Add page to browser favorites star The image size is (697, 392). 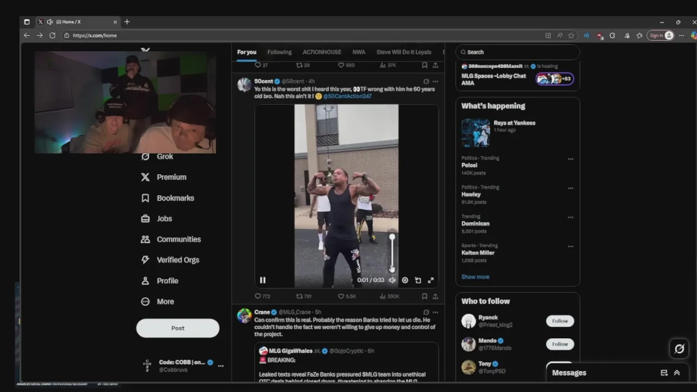click(x=571, y=35)
